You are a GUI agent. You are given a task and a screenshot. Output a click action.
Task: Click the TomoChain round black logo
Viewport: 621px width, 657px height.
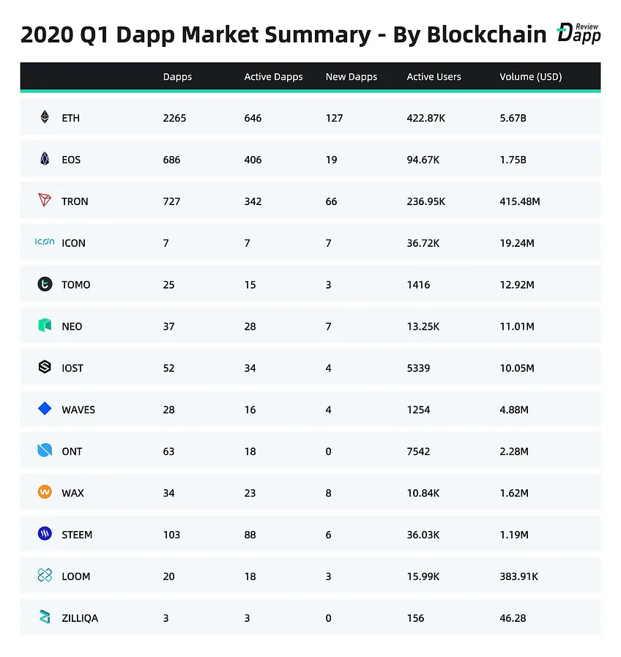[x=45, y=284]
